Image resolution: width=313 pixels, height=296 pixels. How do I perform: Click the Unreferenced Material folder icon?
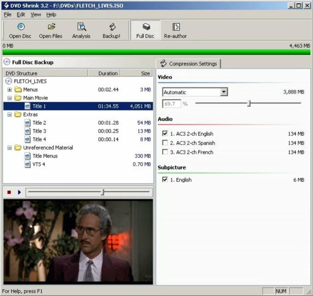point(18,148)
